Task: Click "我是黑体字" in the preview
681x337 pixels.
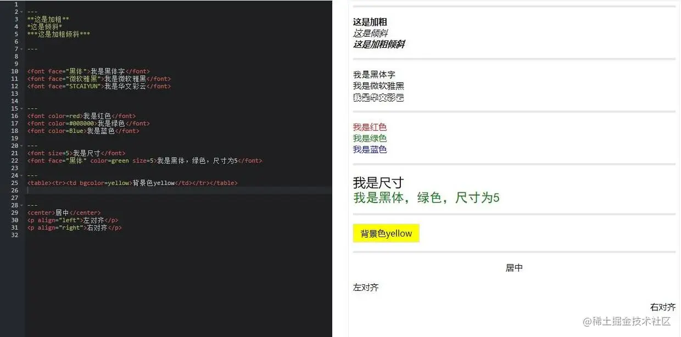Action: [x=374, y=75]
